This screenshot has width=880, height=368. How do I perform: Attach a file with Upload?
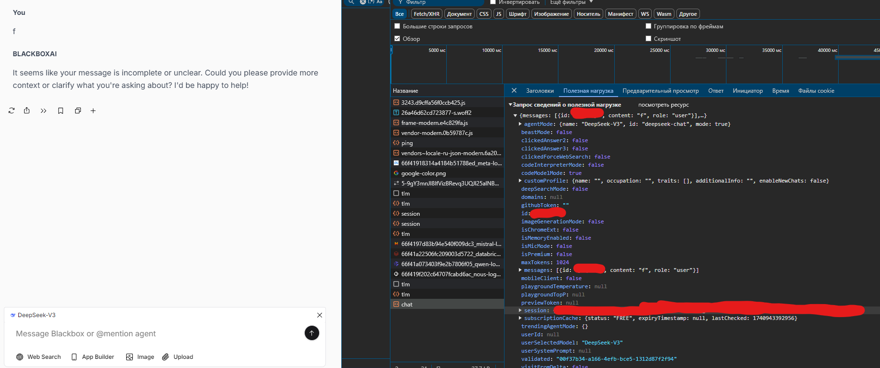coord(178,357)
